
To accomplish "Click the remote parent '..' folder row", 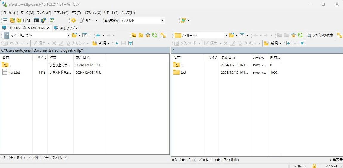I will (227, 65).
